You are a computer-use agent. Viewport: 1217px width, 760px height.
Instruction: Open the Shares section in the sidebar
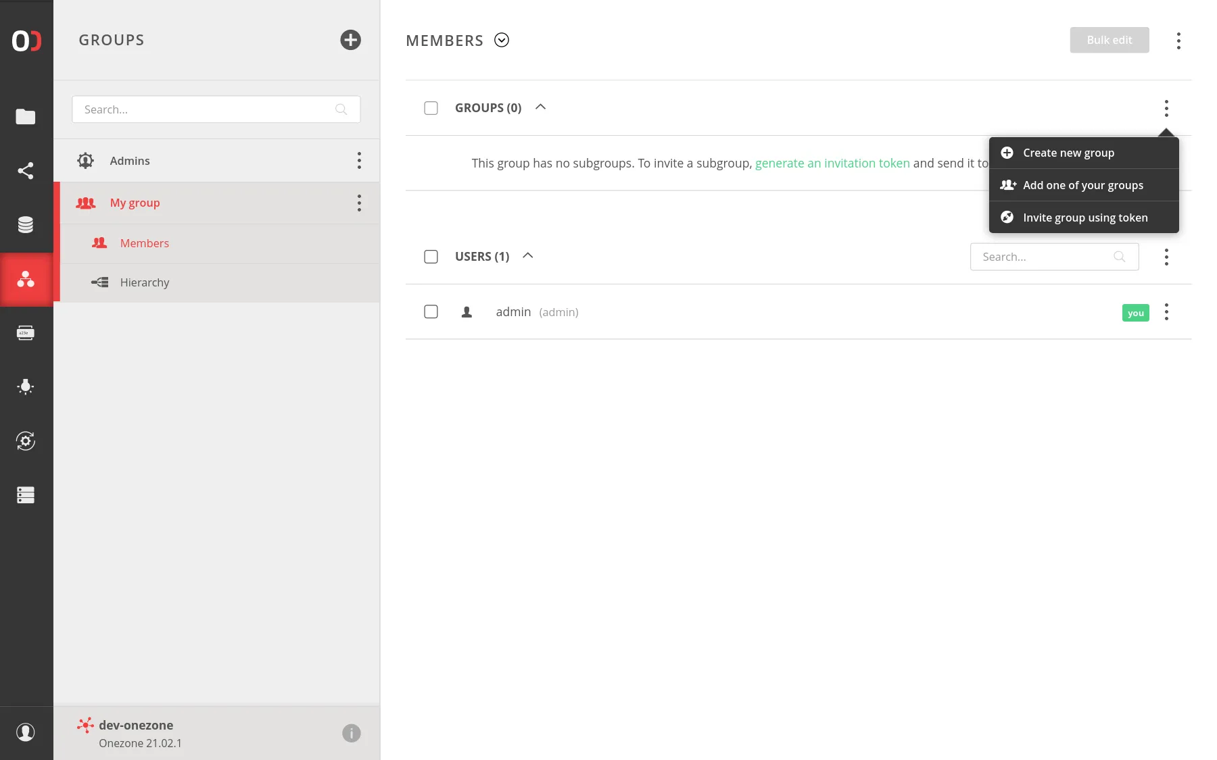tap(26, 170)
